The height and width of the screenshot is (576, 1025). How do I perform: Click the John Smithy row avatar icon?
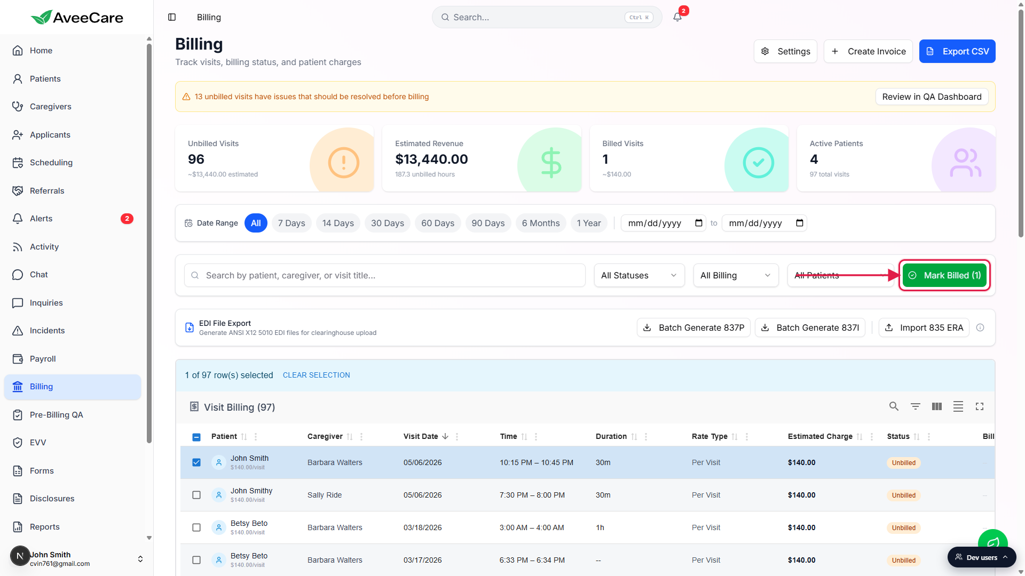[x=218, y=495]
